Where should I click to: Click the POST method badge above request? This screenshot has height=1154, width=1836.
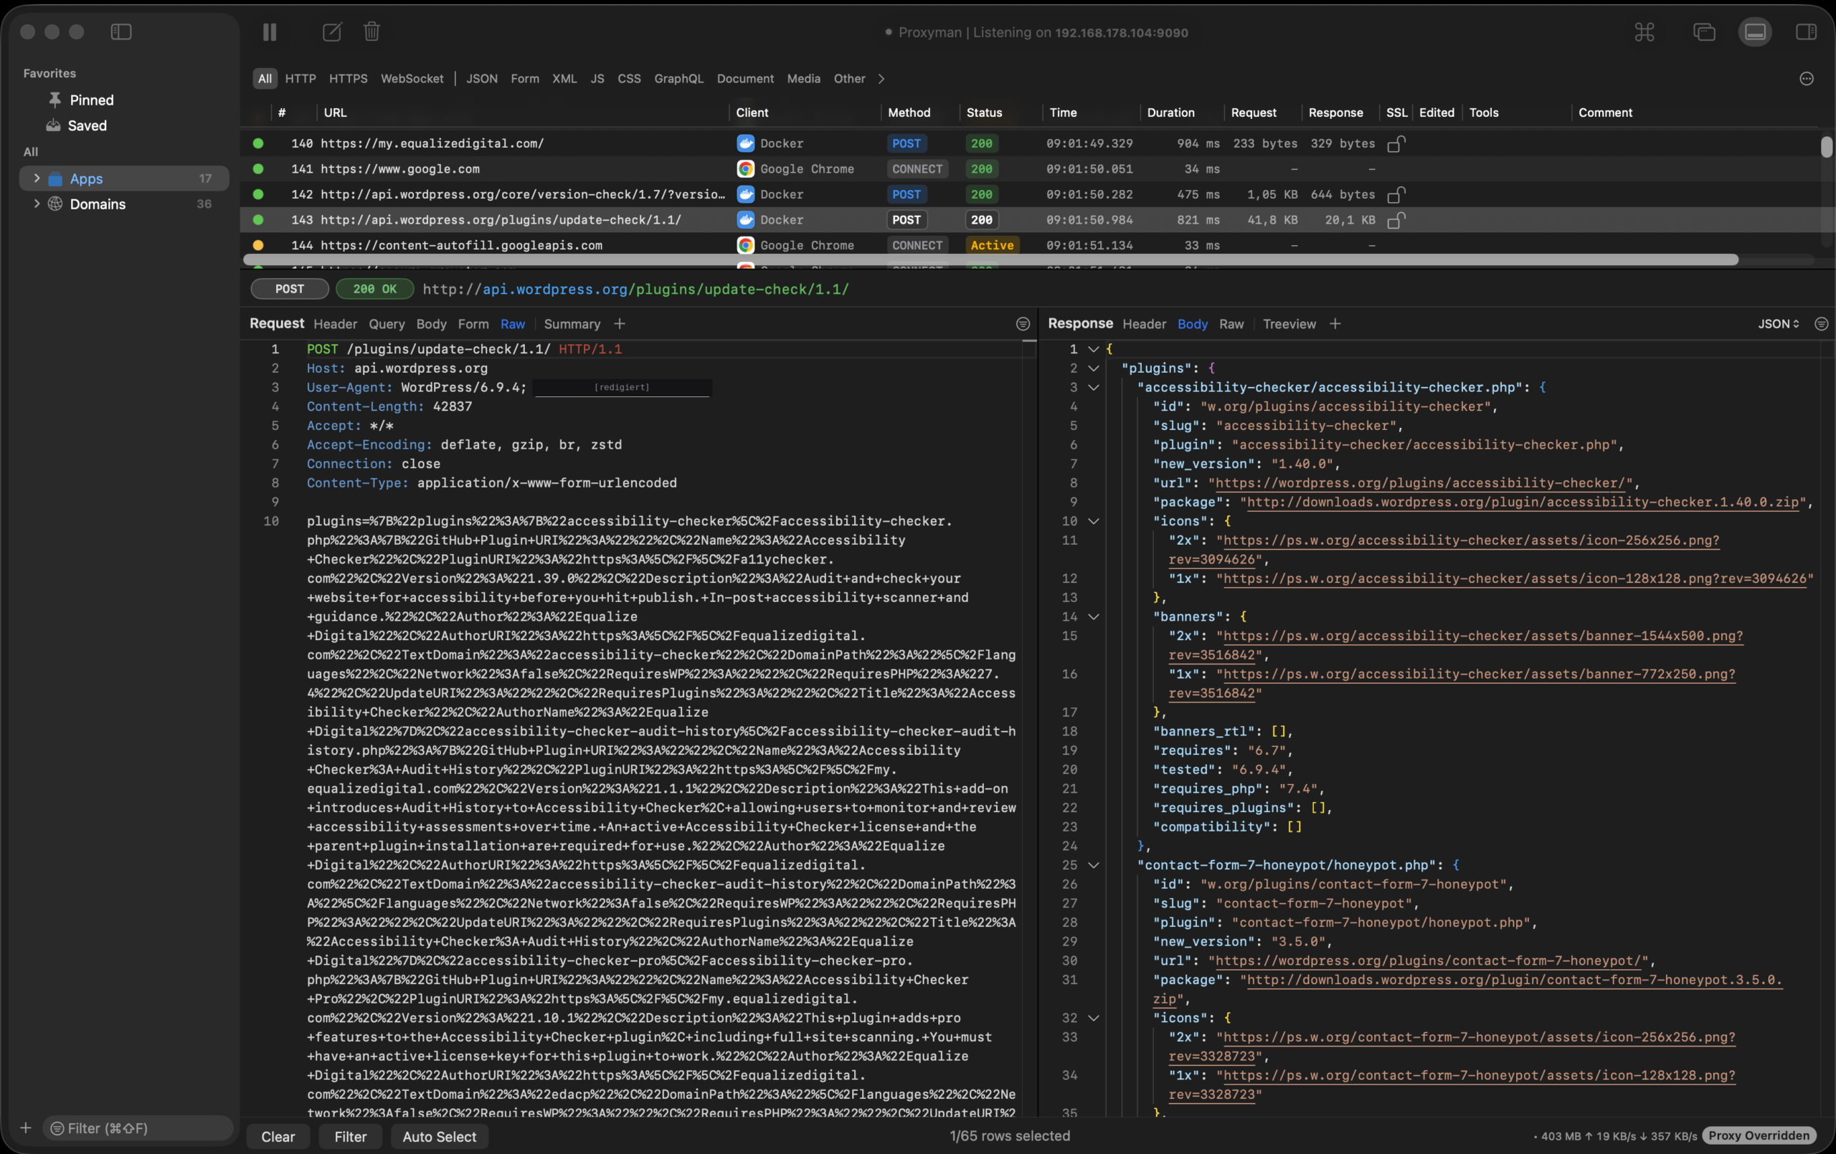(290, 289)
